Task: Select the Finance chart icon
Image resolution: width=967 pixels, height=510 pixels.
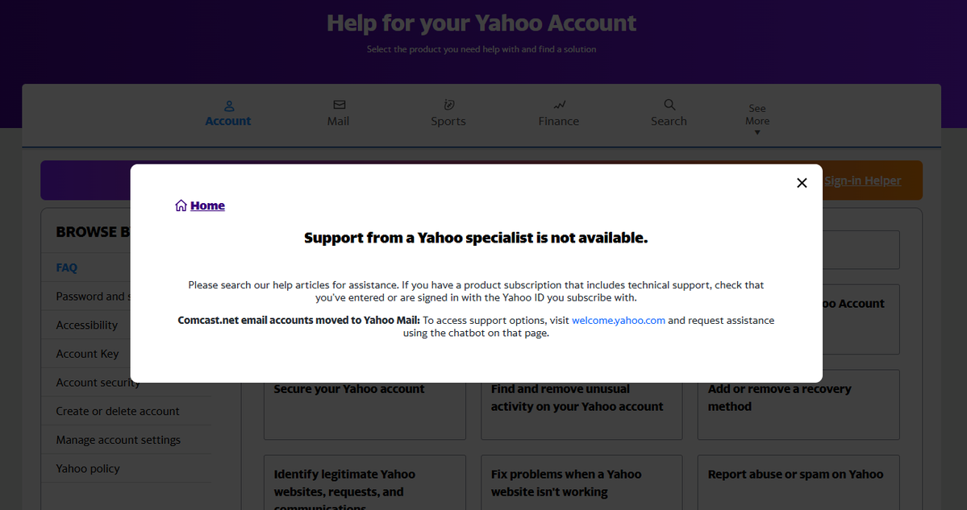Action: coord(560,105)
